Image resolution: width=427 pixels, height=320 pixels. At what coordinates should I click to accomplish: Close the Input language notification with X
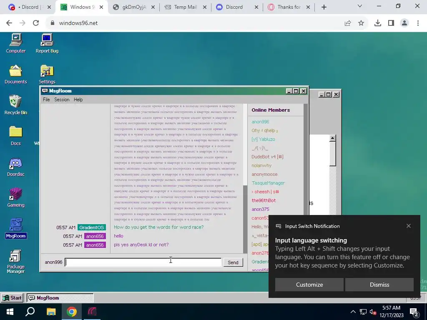tap(409, 226)
